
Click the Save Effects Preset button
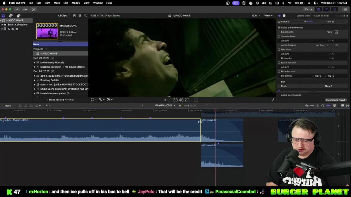tap(335, 100)
